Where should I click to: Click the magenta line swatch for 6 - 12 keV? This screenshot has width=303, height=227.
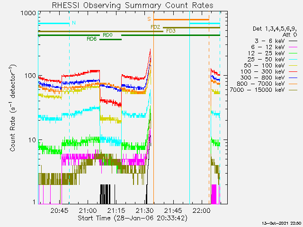pos(293,47)
